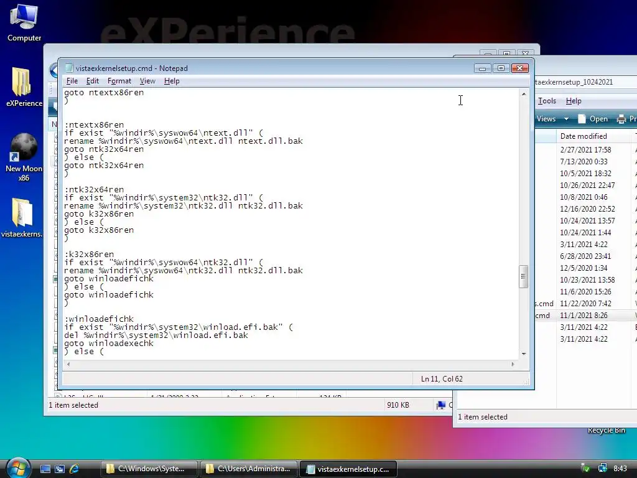Click the line ':ntextx86ren' in Notepad

tap(94, 124)
